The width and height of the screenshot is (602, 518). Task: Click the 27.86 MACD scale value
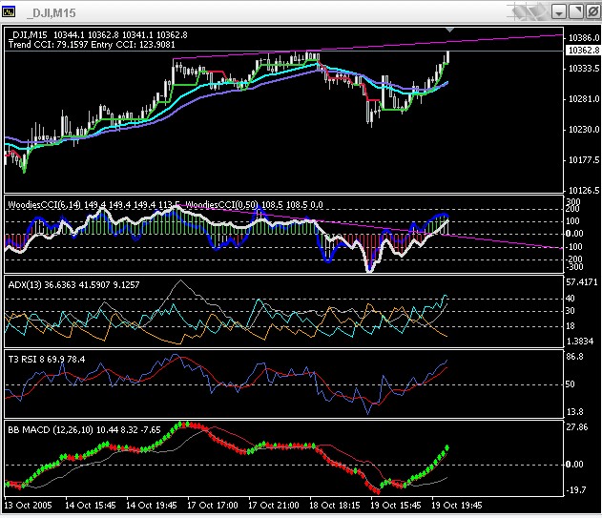click(577, 427)
